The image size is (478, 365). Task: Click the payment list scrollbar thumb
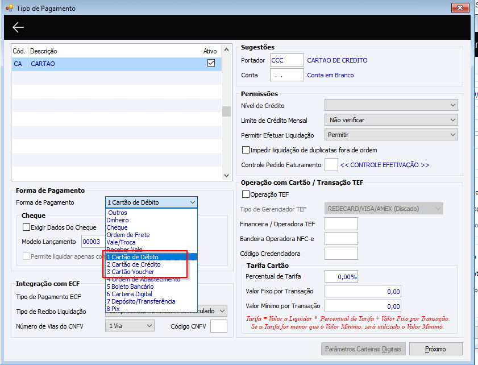tap(226, 111)
